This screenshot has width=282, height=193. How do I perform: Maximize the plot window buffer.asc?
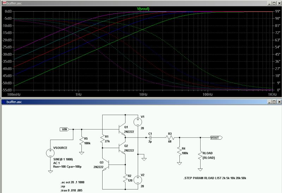click(274, 3)
